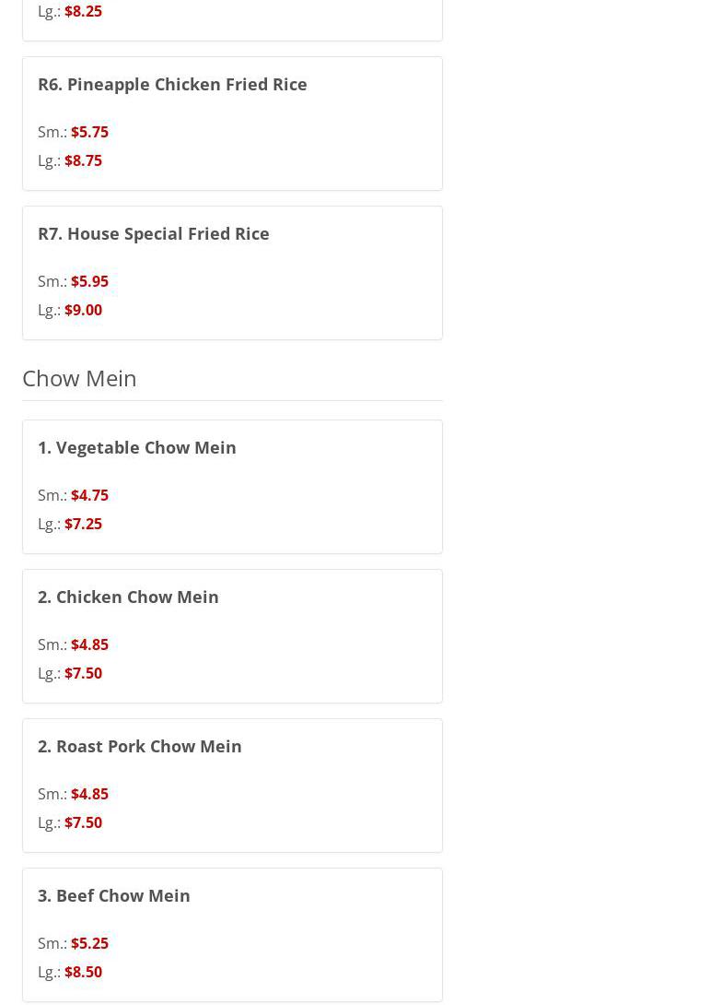Select large Beef Chow Mein price $8.50
709x1005 pixels.
pyautogui.click(x=83, y=972)
